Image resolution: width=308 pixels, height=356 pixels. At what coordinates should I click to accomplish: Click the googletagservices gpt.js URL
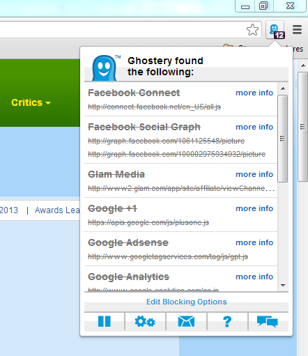click(168, 256)
